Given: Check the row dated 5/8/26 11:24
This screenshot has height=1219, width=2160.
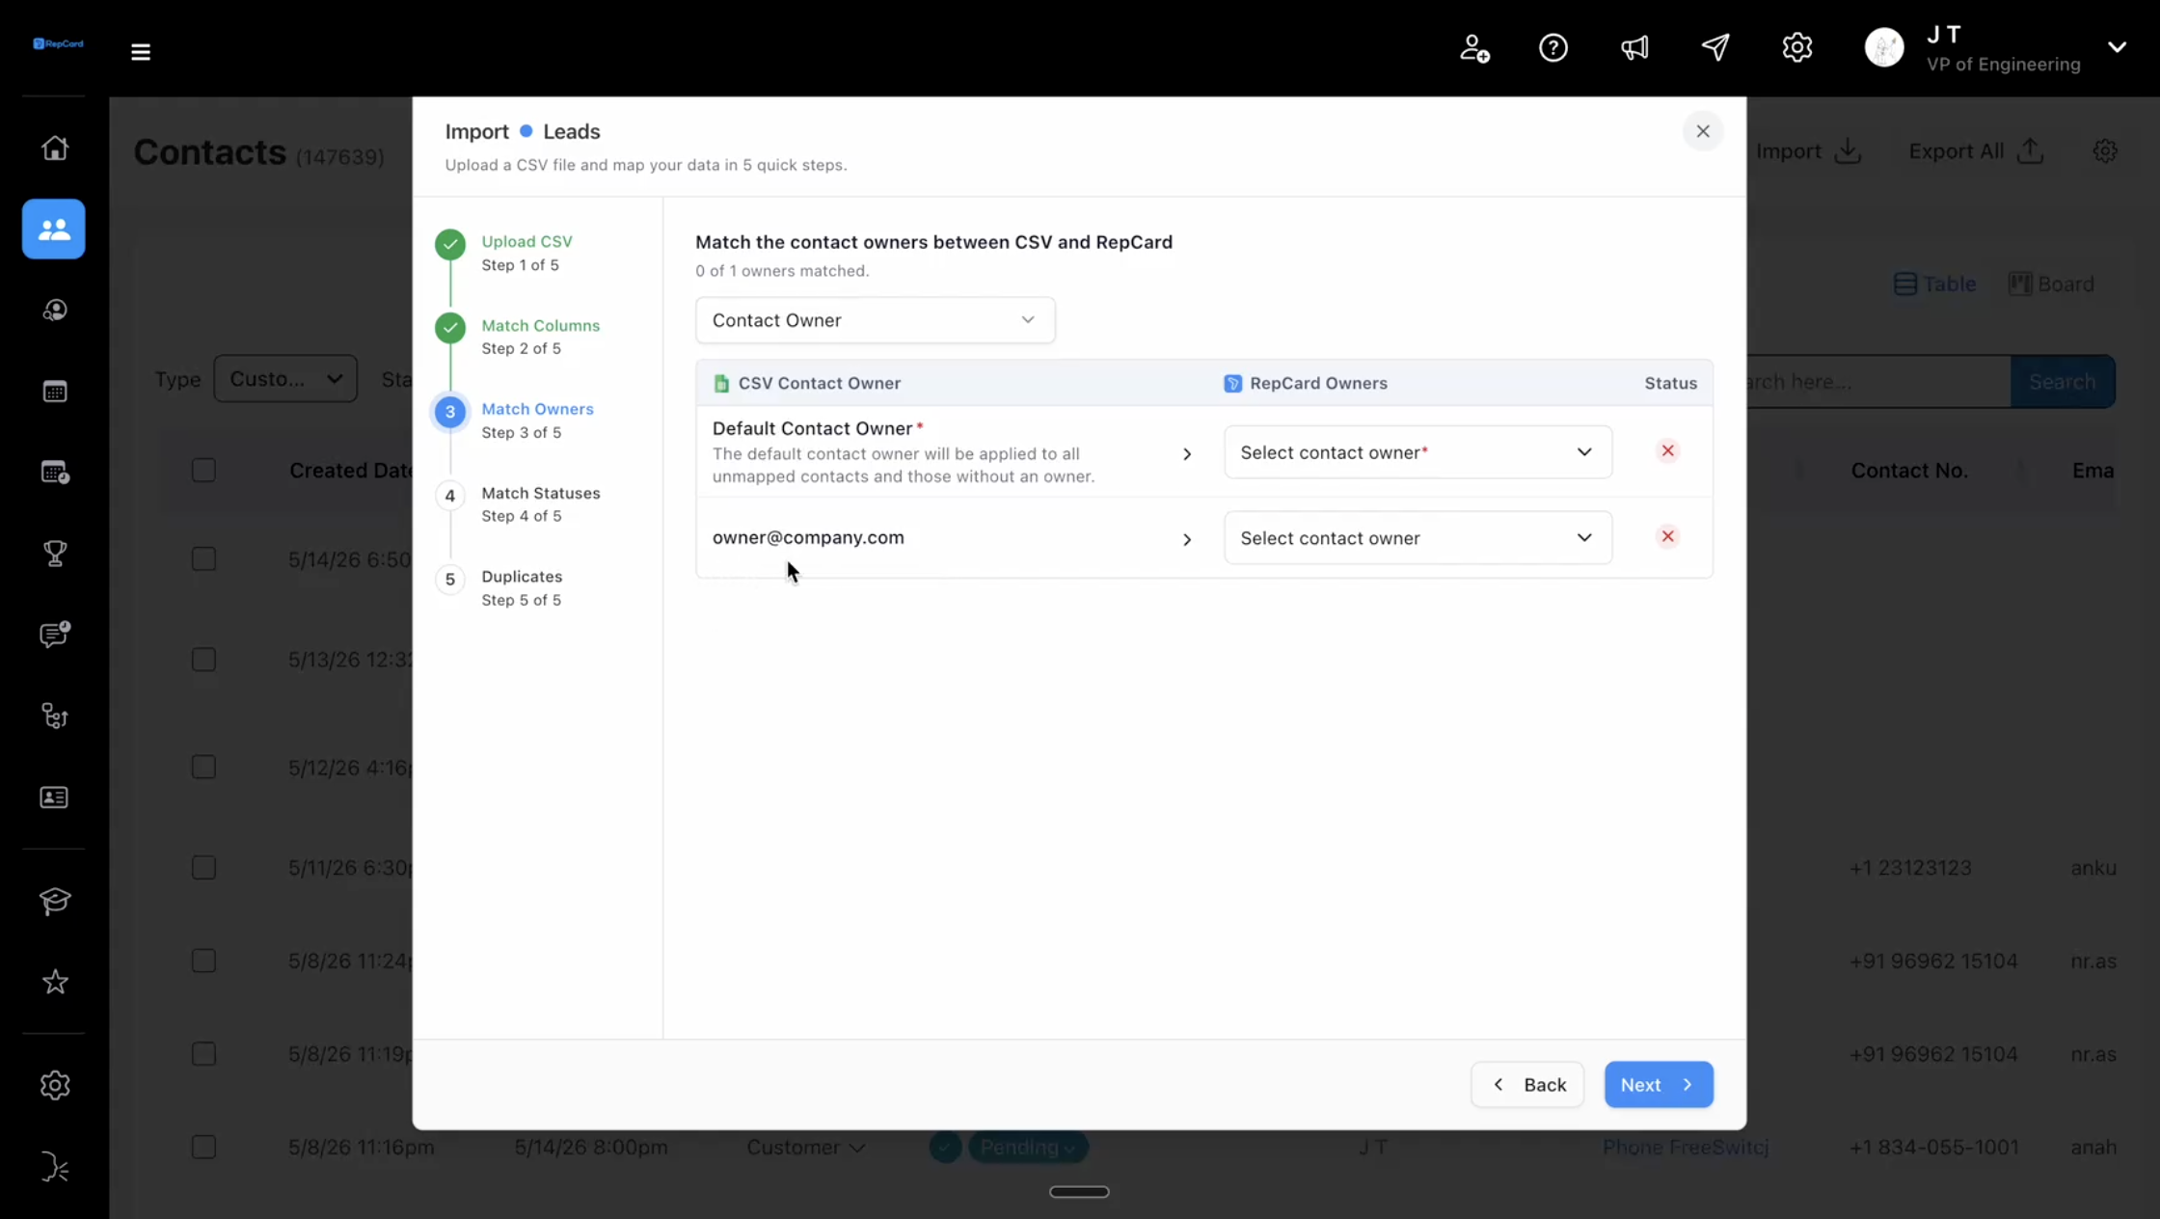Looking at the screenshot, I should pyautogui.click(x=203, y=962).
